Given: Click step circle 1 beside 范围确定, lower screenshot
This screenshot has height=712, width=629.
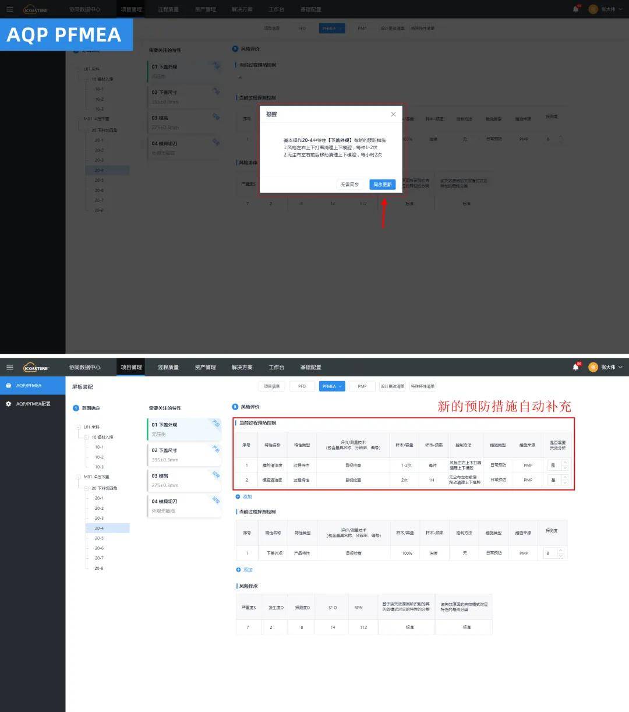Looking at the screenshot, I should 76,408.
